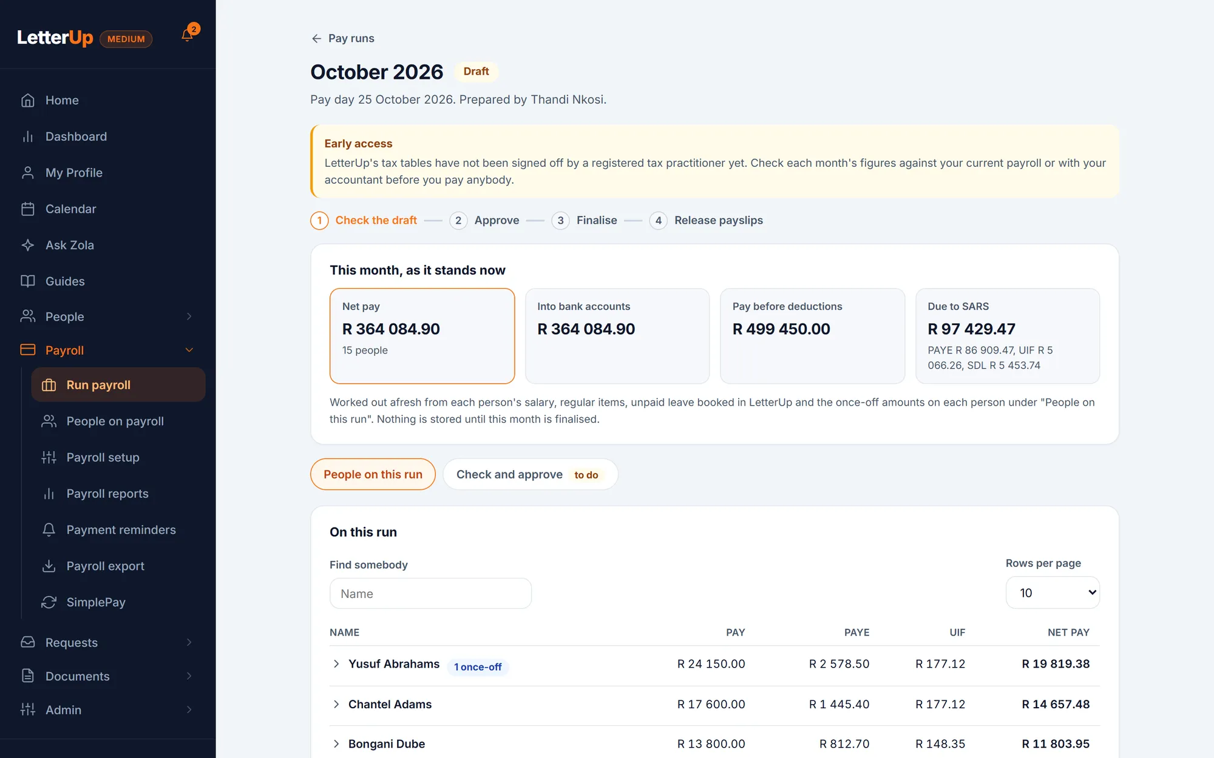
Task: Expand Yusuf Abrahams row details
Action: click(x=336, y=664)
